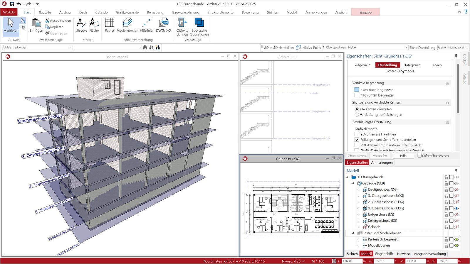Expand the Dachgeschoss (DG) tree node
The width and height of the screenshot is (470, 264).
[358, 190]
